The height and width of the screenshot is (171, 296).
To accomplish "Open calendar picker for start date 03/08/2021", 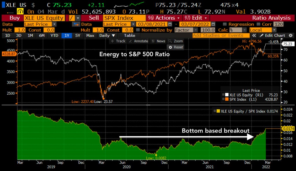I will tap(170, 24).
